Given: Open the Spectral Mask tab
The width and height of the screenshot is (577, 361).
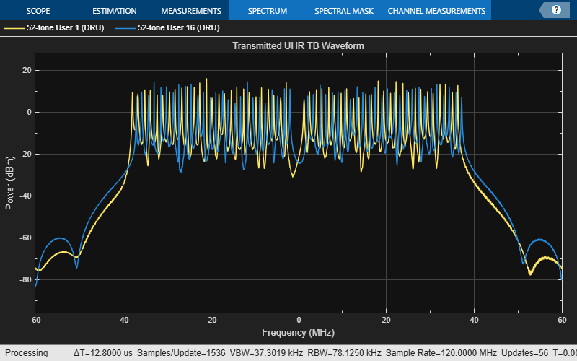Looking at the screenshot, I should pyautogui.click(x=344, y=11).
